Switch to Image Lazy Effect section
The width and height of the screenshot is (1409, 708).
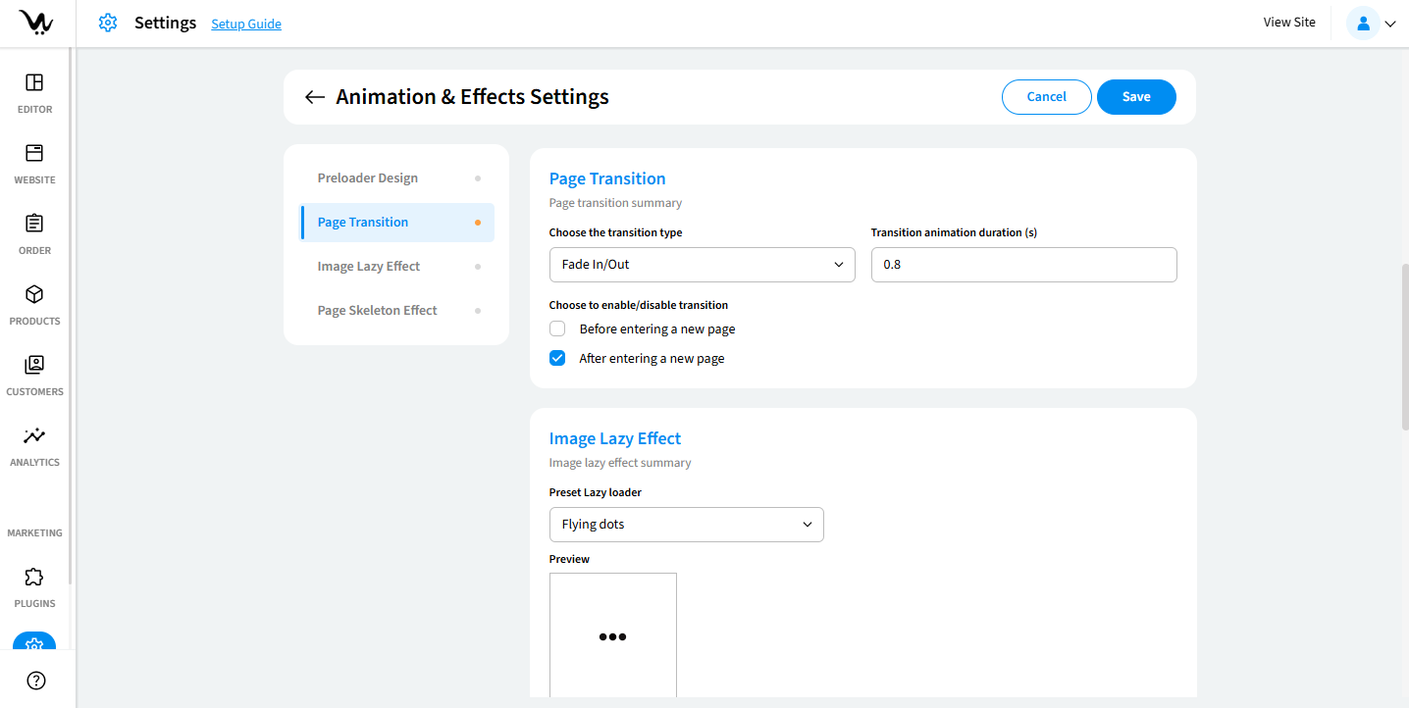coord(369,267)
